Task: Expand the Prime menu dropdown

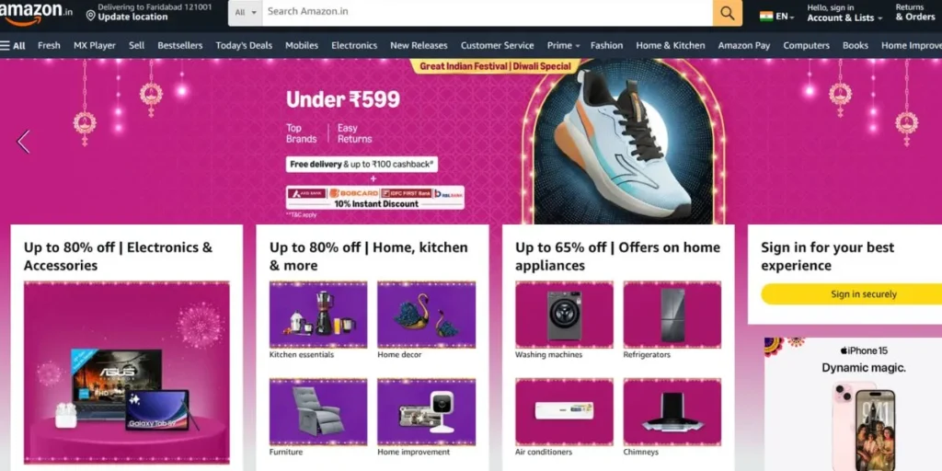Action: tap(563, 46)
